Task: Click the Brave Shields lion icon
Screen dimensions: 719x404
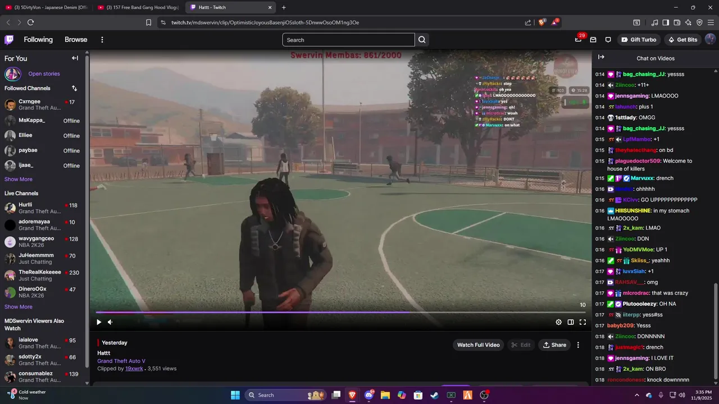Action: [x=542, y=22]
